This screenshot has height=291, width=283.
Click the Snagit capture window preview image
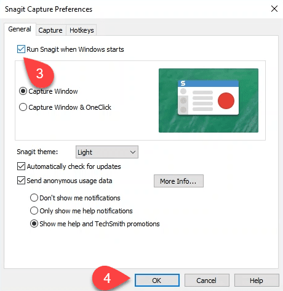[x=209, y=100]
